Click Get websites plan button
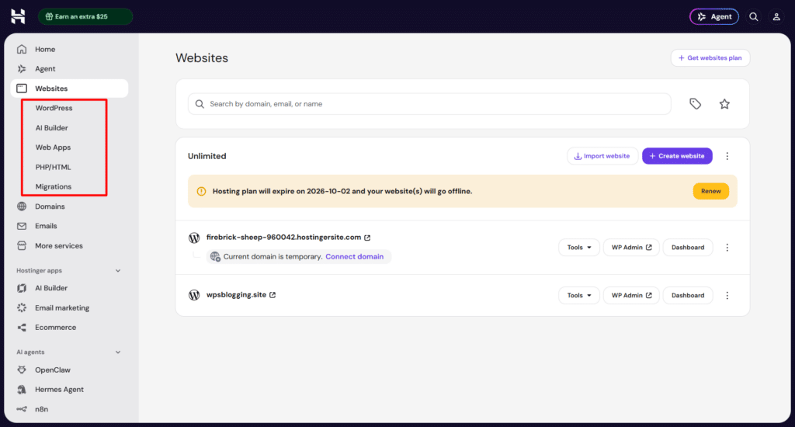 click(710, 57)
